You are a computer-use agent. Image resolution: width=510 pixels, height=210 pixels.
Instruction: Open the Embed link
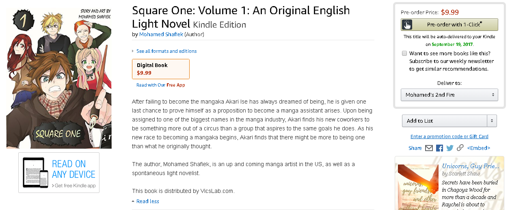click(478, 148)
